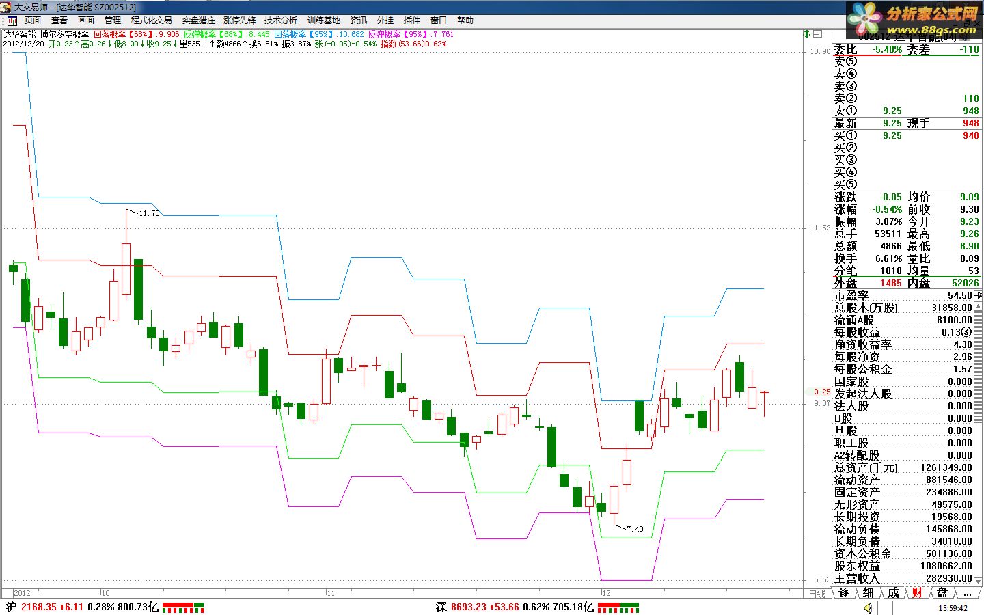Click the 换手 6.61% value
Screen dimensions: 984x615
[x=888, y=258]
